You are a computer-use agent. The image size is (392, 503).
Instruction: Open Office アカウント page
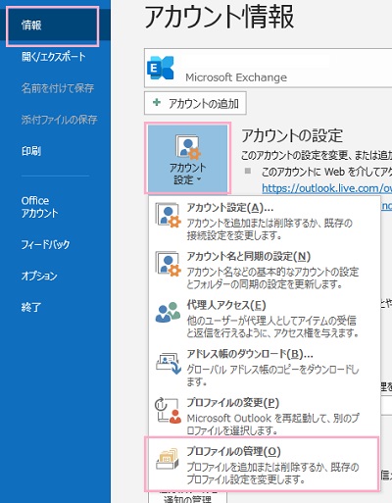click(x=39, y=207)
